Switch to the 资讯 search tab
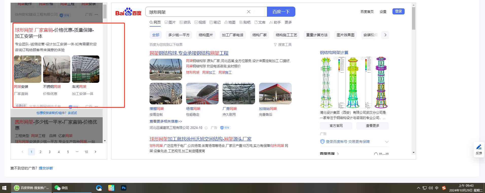 point(185,22)
